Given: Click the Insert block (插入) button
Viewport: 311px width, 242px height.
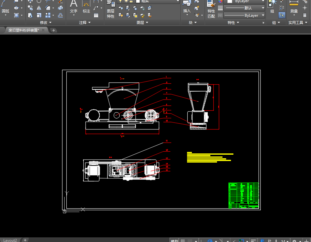Looking at the screenshot, I should (187, 7).
